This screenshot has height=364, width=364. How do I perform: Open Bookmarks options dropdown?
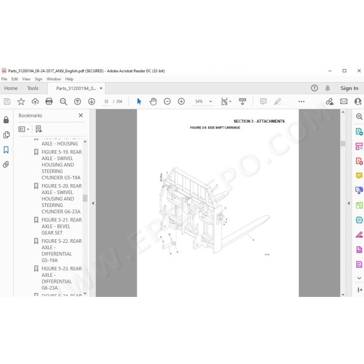pos(24,129)
